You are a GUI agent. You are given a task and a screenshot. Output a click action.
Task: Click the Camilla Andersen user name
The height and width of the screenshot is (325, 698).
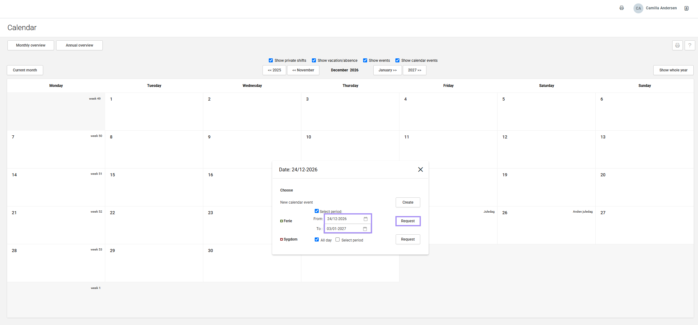661,8
